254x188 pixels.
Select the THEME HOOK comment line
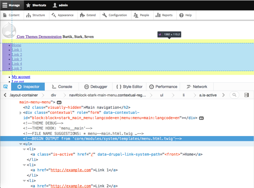[x=58, y=128]
